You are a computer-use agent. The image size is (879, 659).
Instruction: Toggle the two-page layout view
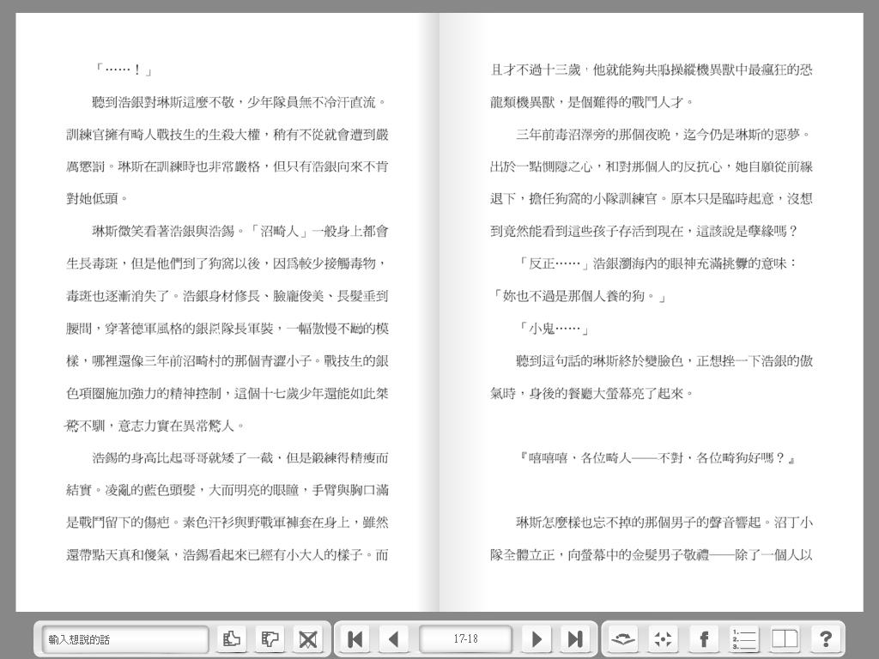(x=785, y=638)
